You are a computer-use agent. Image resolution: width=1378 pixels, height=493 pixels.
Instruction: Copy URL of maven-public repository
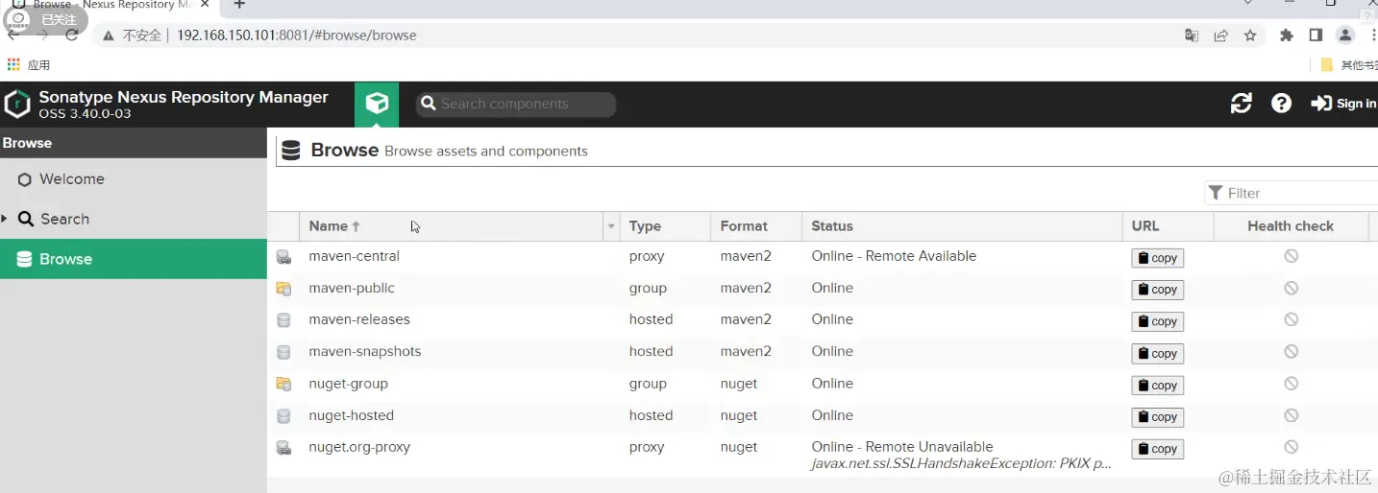[x=1157, y=290]
